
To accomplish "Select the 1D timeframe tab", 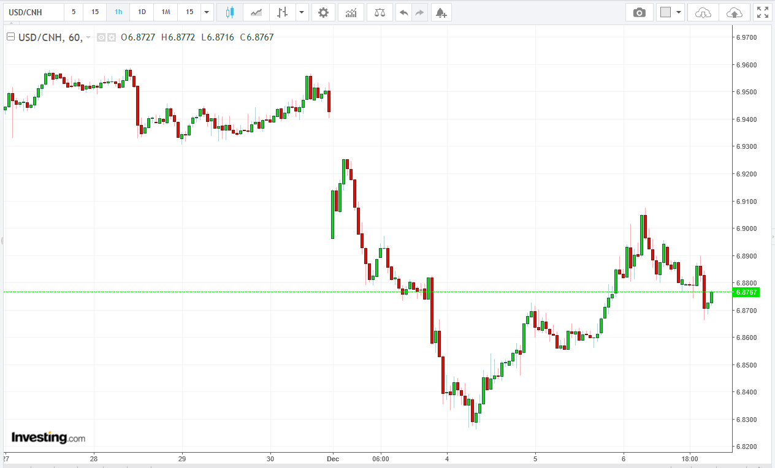I will click(142, 12).
